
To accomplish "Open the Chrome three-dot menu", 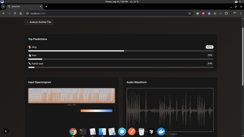I will pyautogui.click(x=240, y=13).
